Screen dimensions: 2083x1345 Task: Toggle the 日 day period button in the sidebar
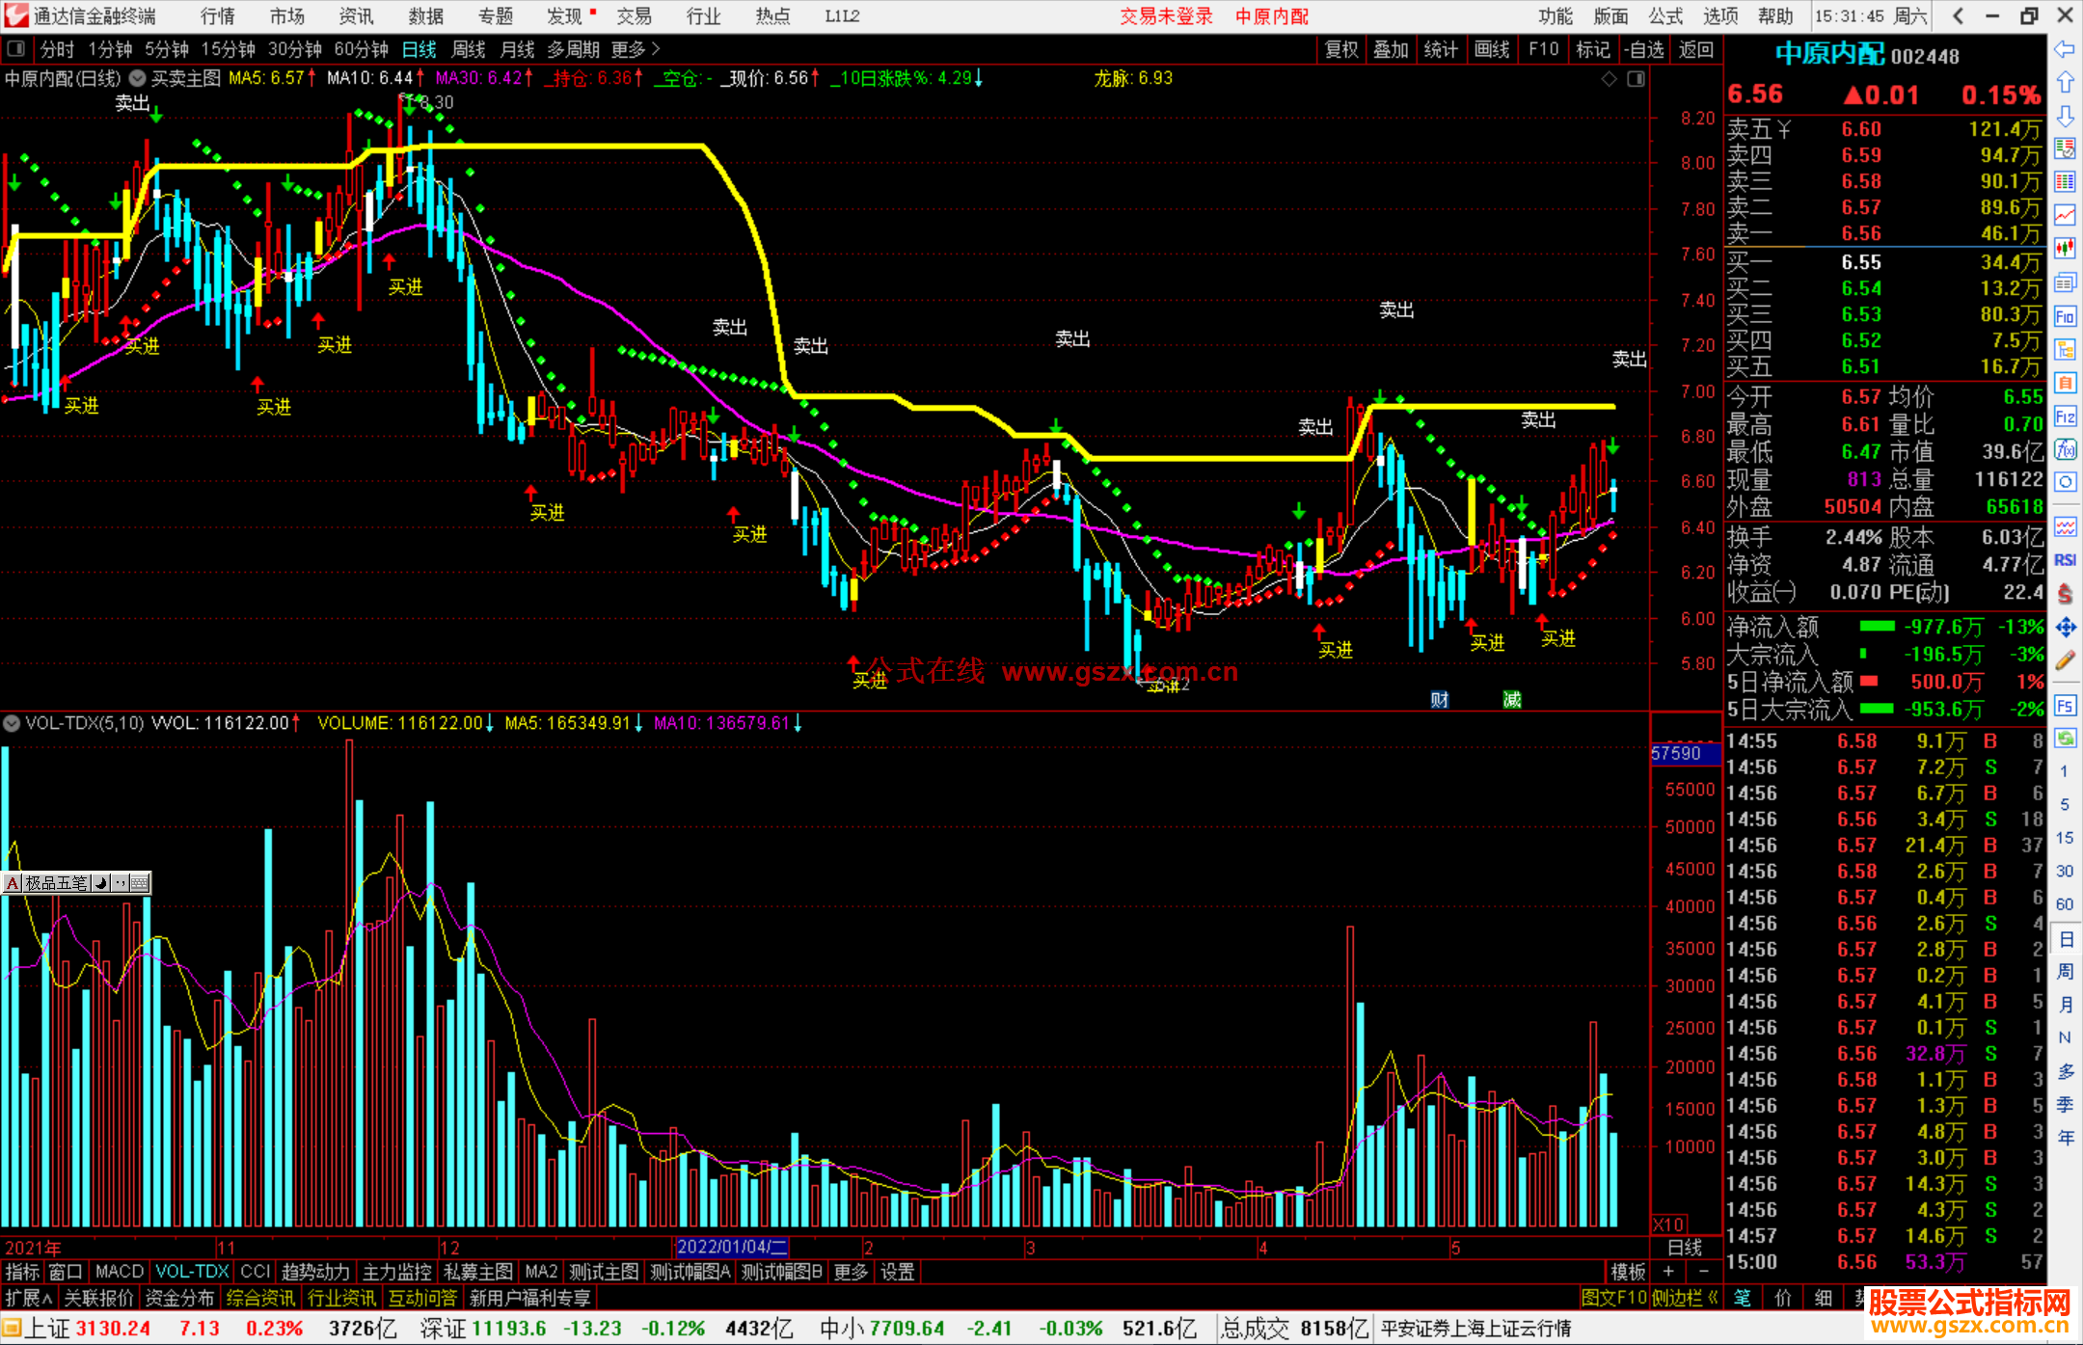[x=2065, y=939]
